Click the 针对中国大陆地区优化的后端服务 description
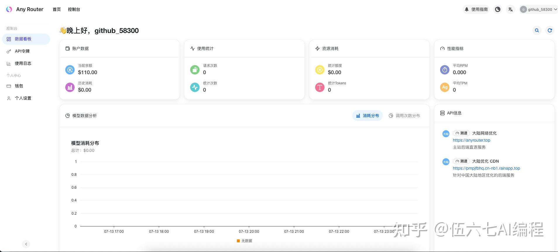558x252 pixels. [x=484, y=175]
